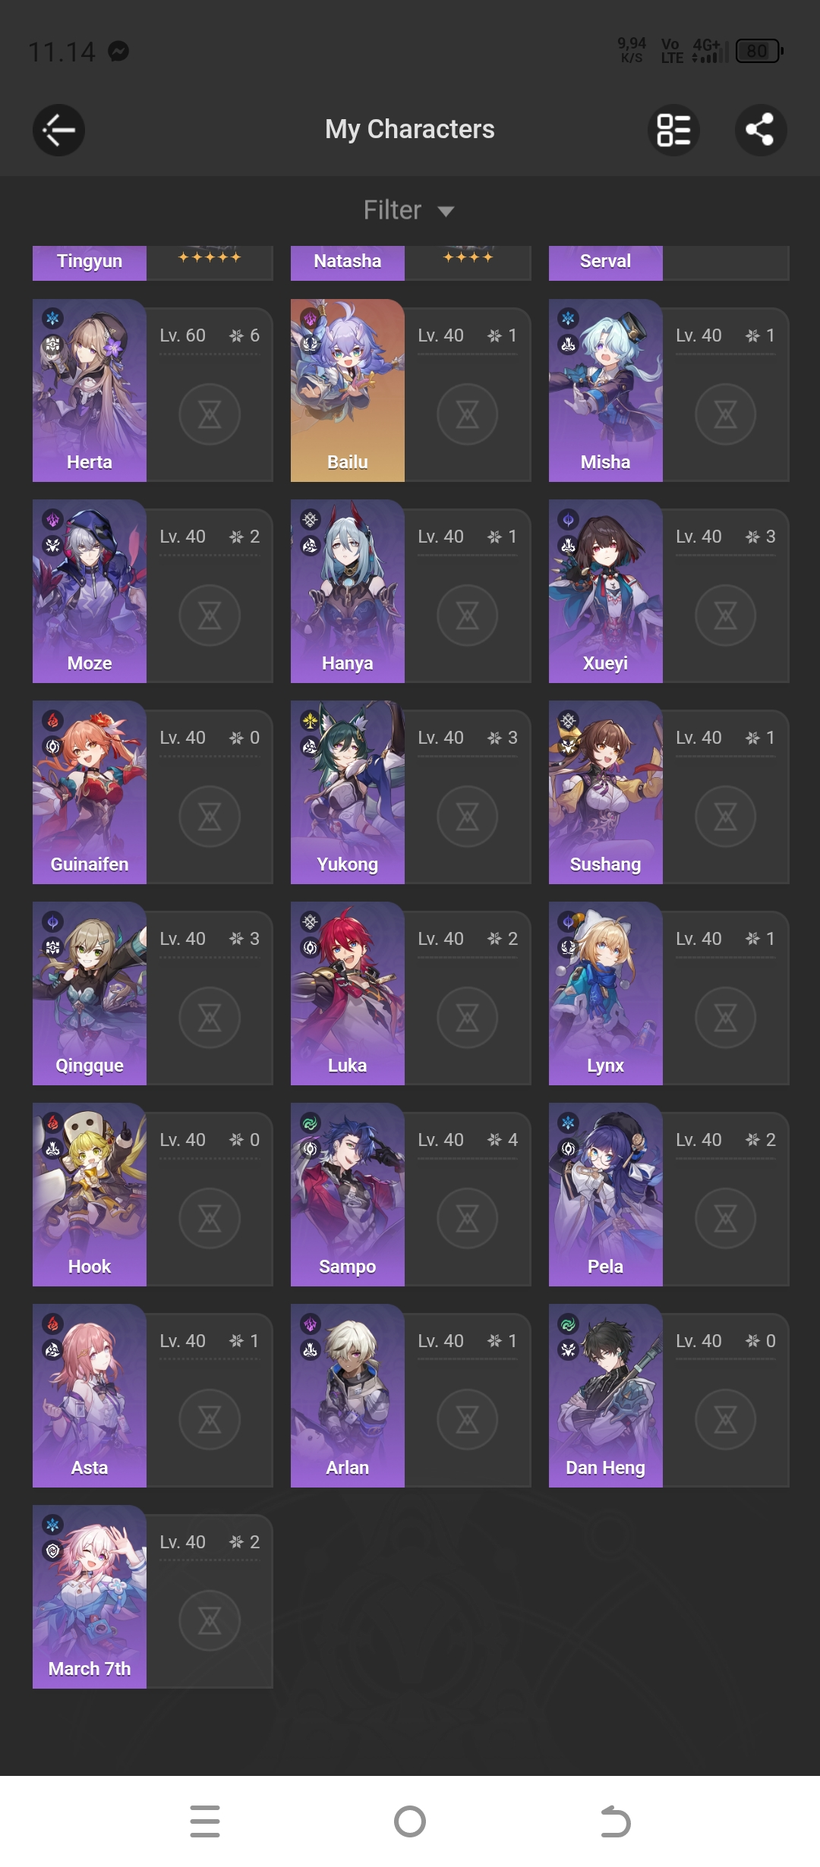Image resolution: width=820 pixels, height=1867 pixels.
Task: Click the Filter dropdown arrow
Action: click(x=446, y=212)
